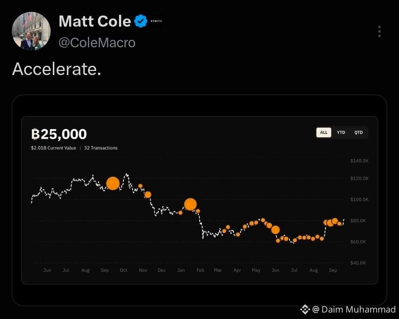Open the three-dot more options menu

[379, 31]
